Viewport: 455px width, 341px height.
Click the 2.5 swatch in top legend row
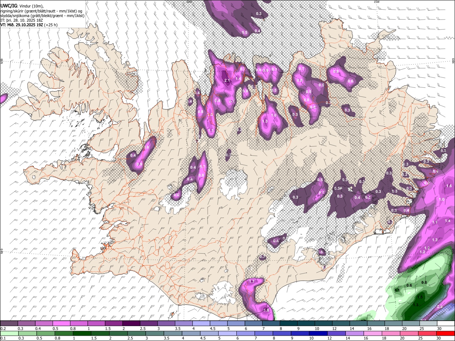point(149,324)
